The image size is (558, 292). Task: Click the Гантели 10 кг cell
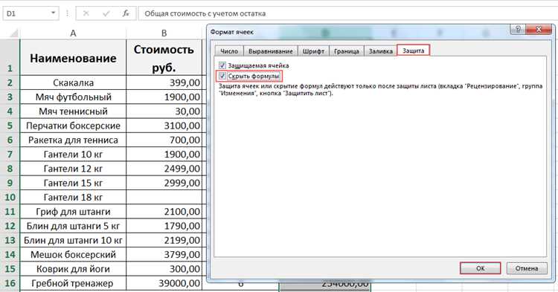73,154
